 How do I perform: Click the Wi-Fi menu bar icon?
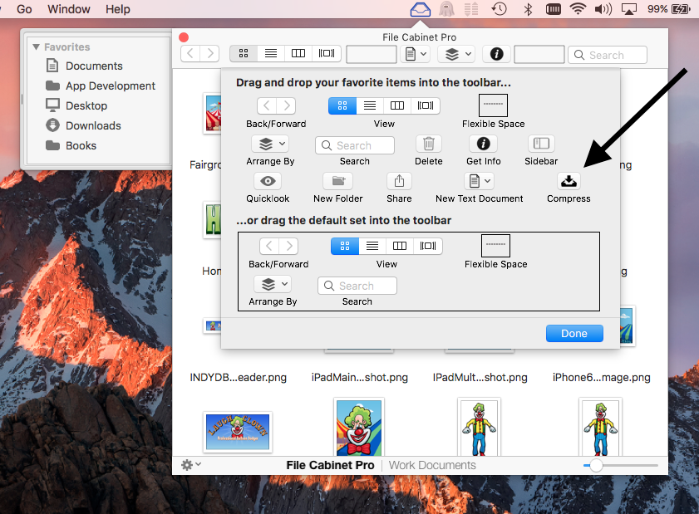click(x=578, y=9)
